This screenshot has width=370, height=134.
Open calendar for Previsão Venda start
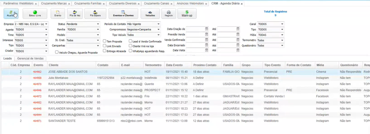[x=206, y=34]
